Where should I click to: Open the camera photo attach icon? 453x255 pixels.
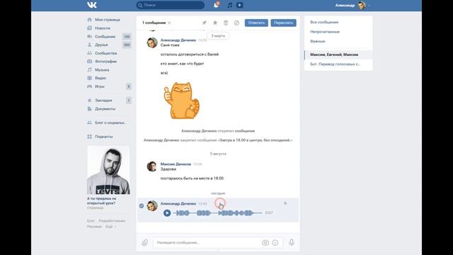pos(265,243)
